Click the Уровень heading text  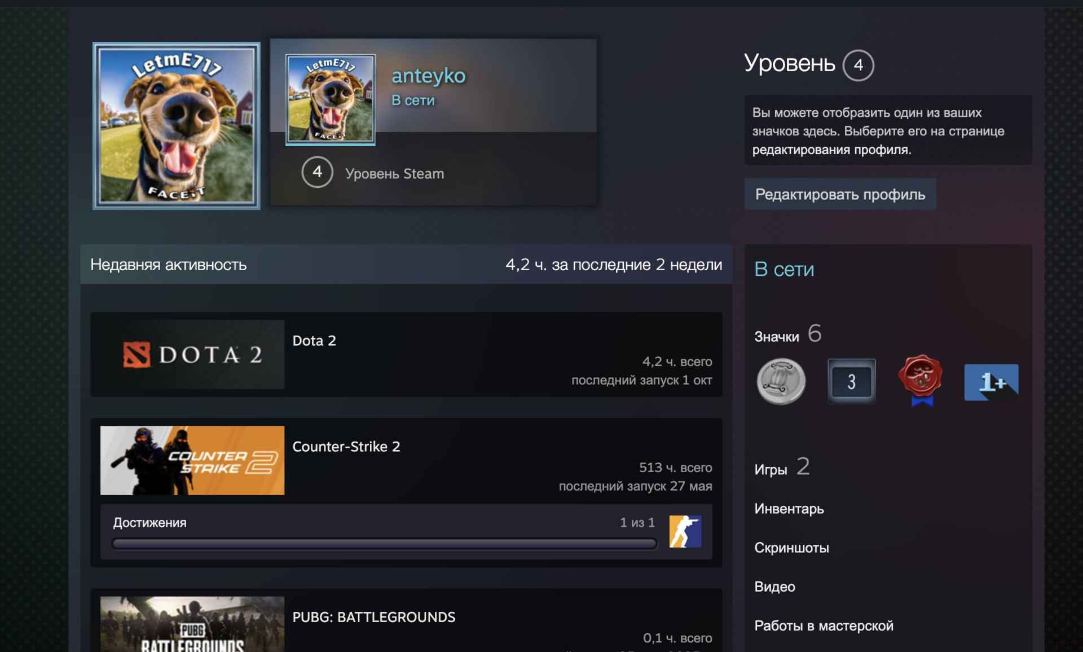coord(789,63)
